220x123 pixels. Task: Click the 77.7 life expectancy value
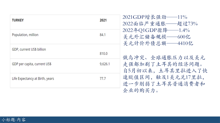tap(102, 78)
